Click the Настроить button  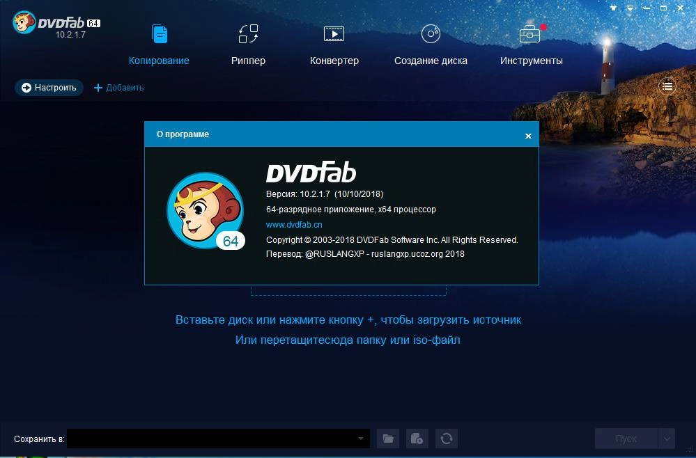click(x=49, y=88)
